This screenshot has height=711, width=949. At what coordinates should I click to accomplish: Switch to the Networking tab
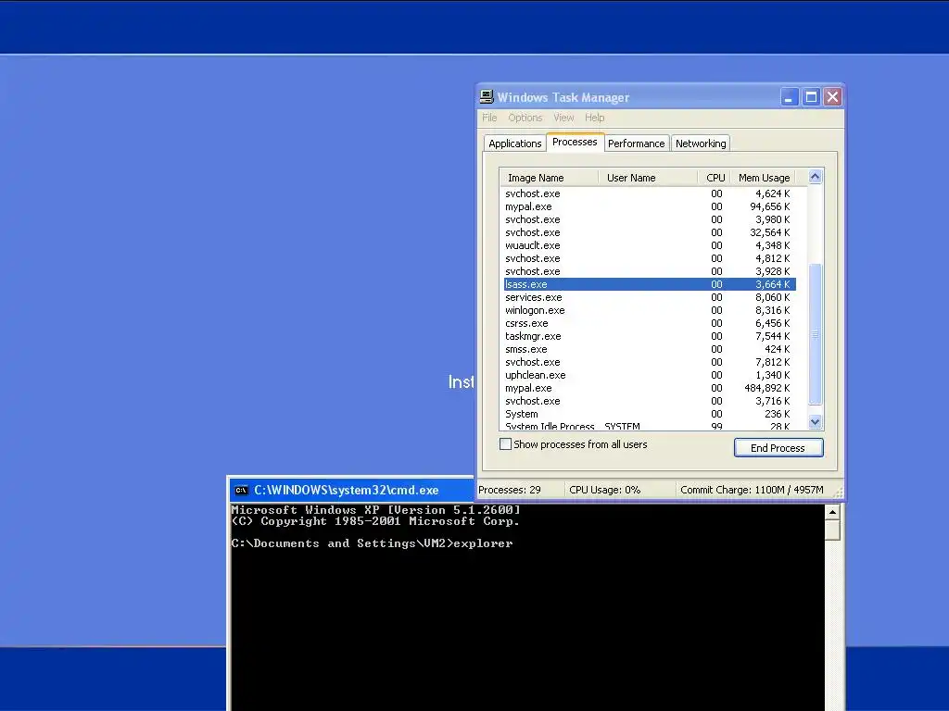tap(701, 143)
